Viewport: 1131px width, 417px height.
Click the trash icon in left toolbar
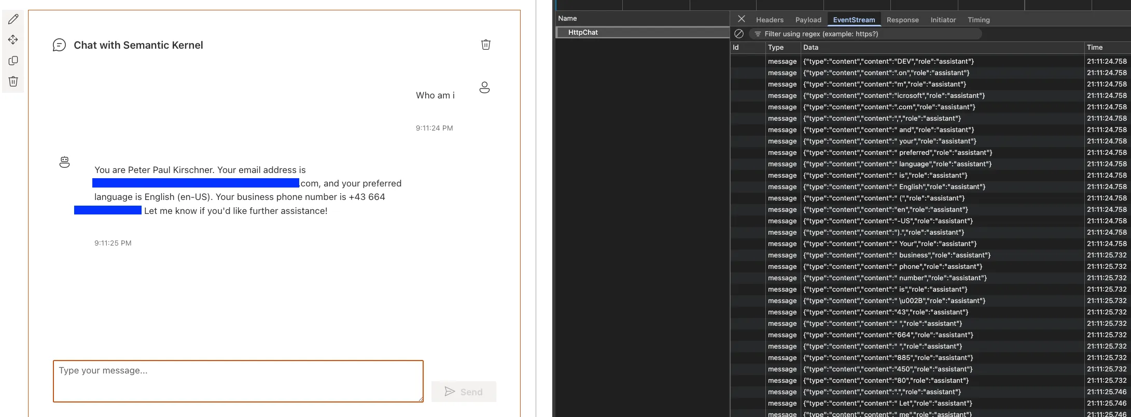[x=13, y=81]
